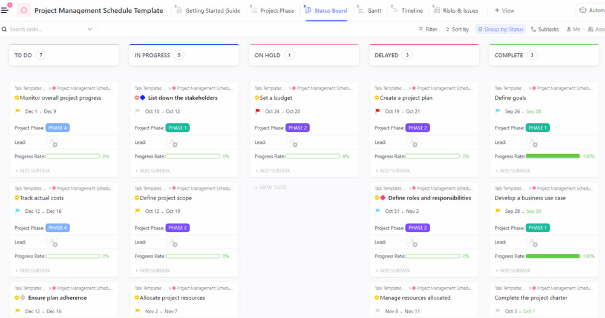Click progress bar on Define goals card
The width and height of the screenshot is (605, 318).
coord(553,156)
